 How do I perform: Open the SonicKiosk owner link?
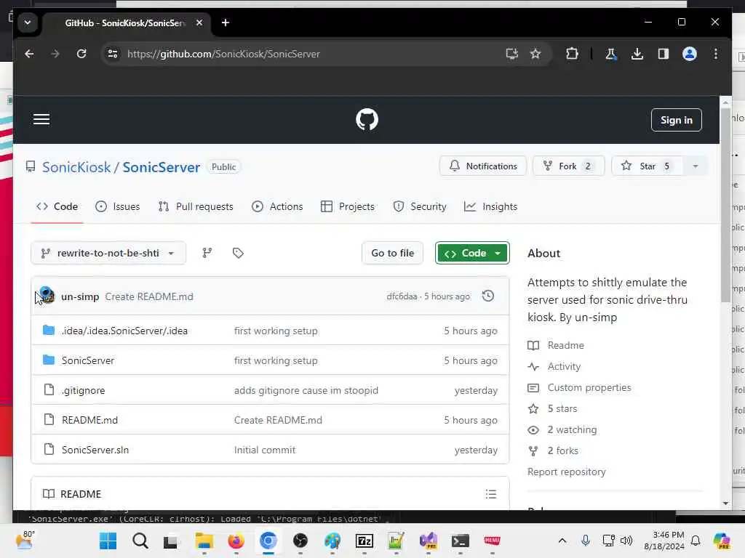coord(76,167)
